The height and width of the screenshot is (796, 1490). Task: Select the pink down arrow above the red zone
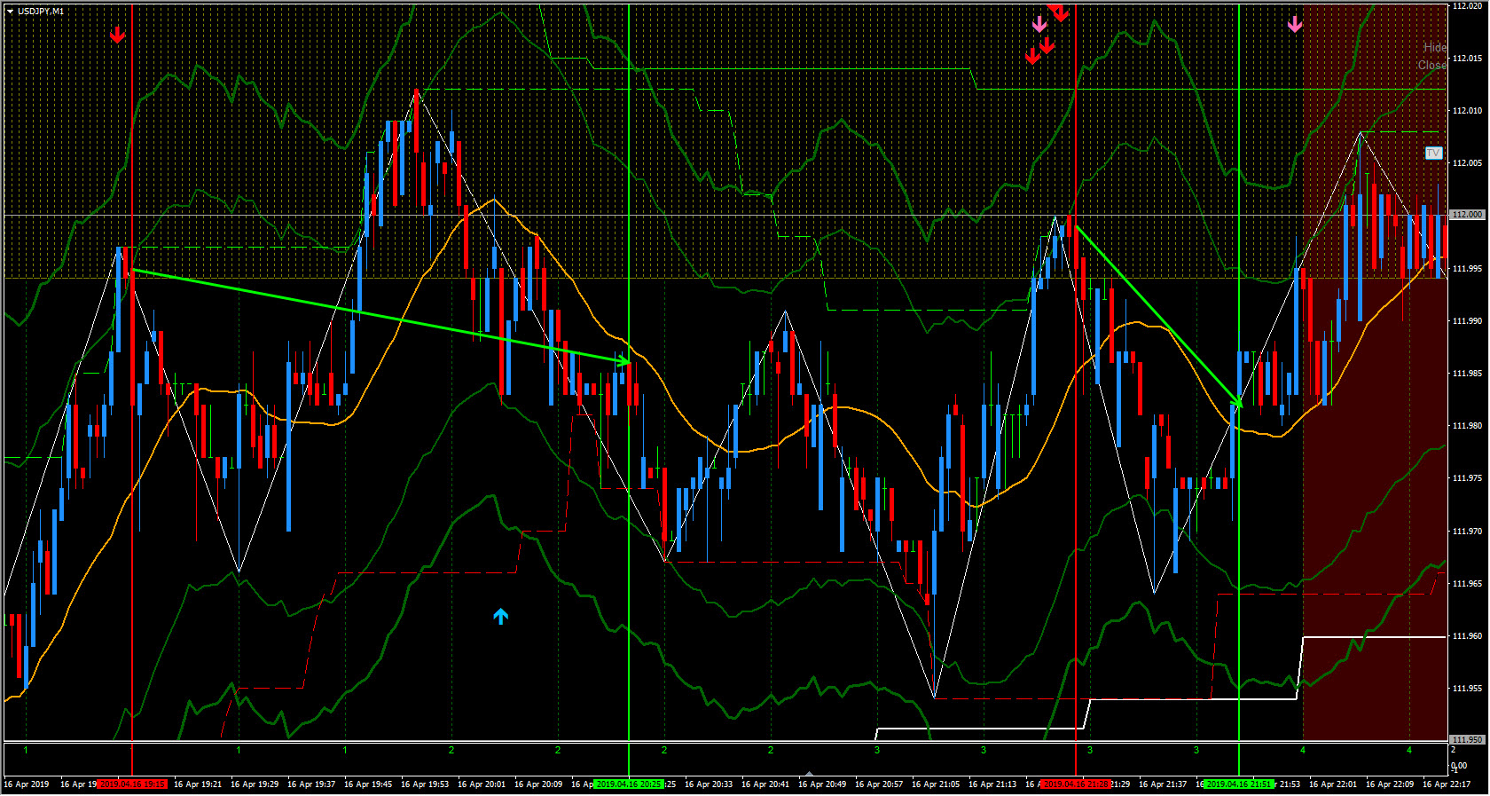(x=1295, y=24)
